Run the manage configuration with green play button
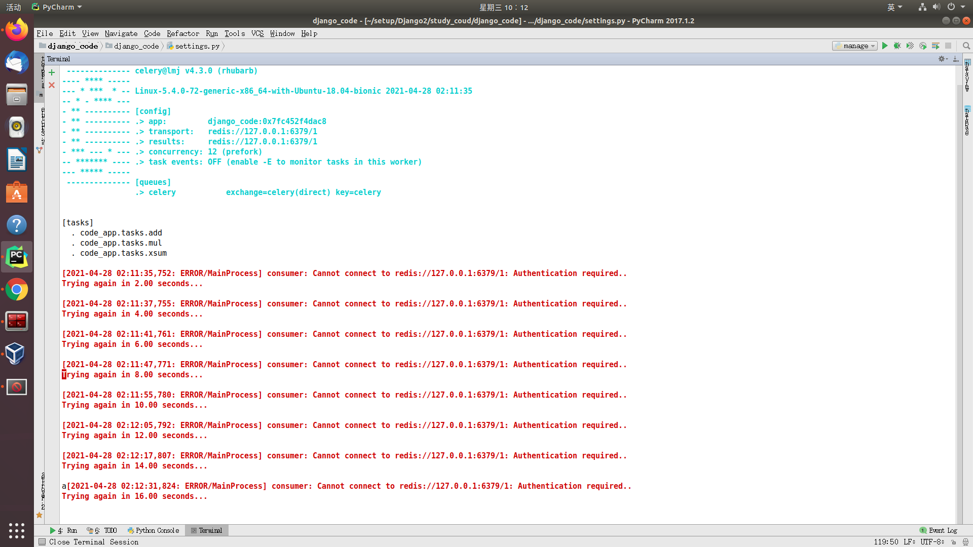Image resolution: width=973 pixels, height=547 pixels. pos(885,46)
